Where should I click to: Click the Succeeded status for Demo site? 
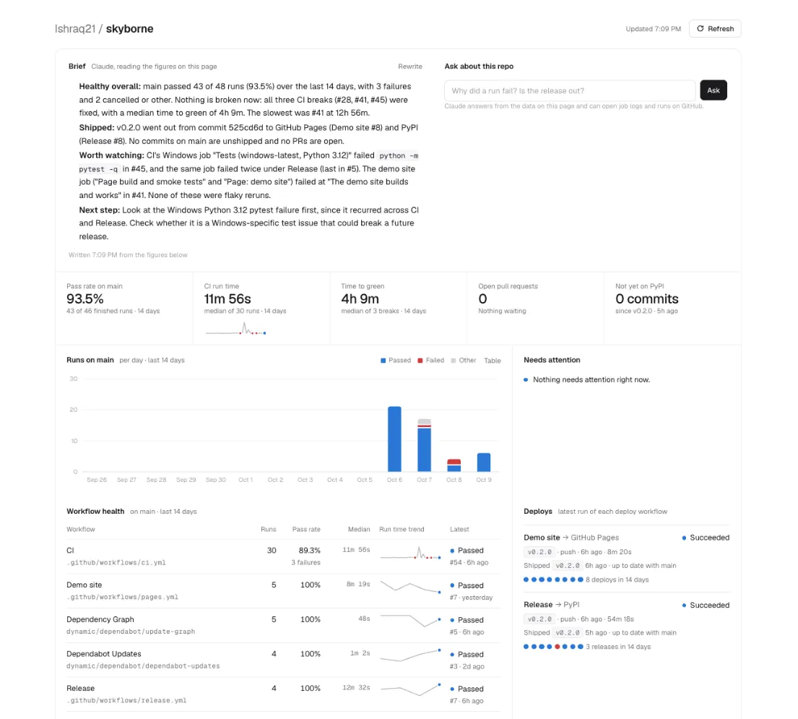tap(706, 538)
